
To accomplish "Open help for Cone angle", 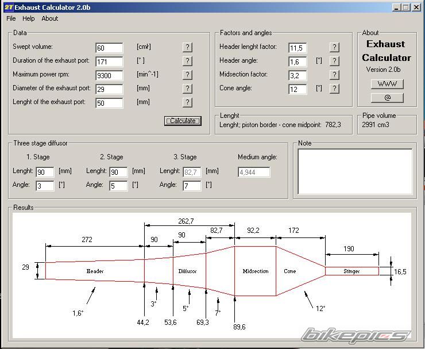I will click(x=334, y=89).
